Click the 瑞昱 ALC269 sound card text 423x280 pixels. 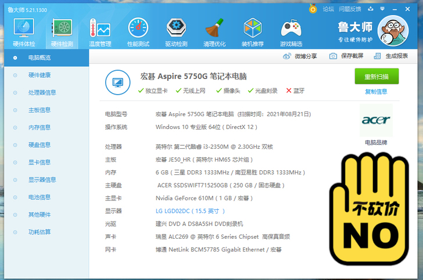click(x=223, y=237)
